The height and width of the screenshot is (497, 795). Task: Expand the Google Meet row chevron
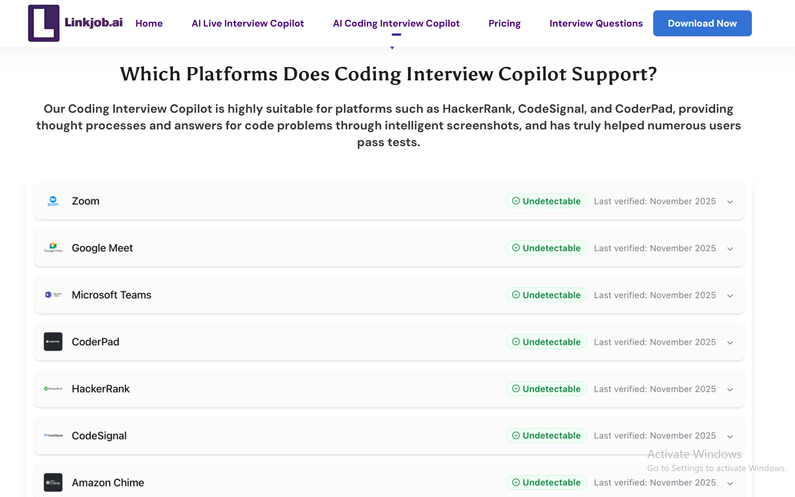730,249
